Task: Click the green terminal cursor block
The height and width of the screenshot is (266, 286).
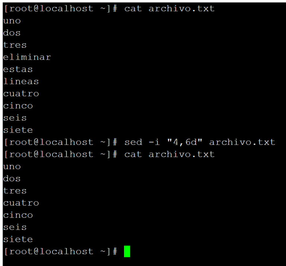Action: coord(127,251)
